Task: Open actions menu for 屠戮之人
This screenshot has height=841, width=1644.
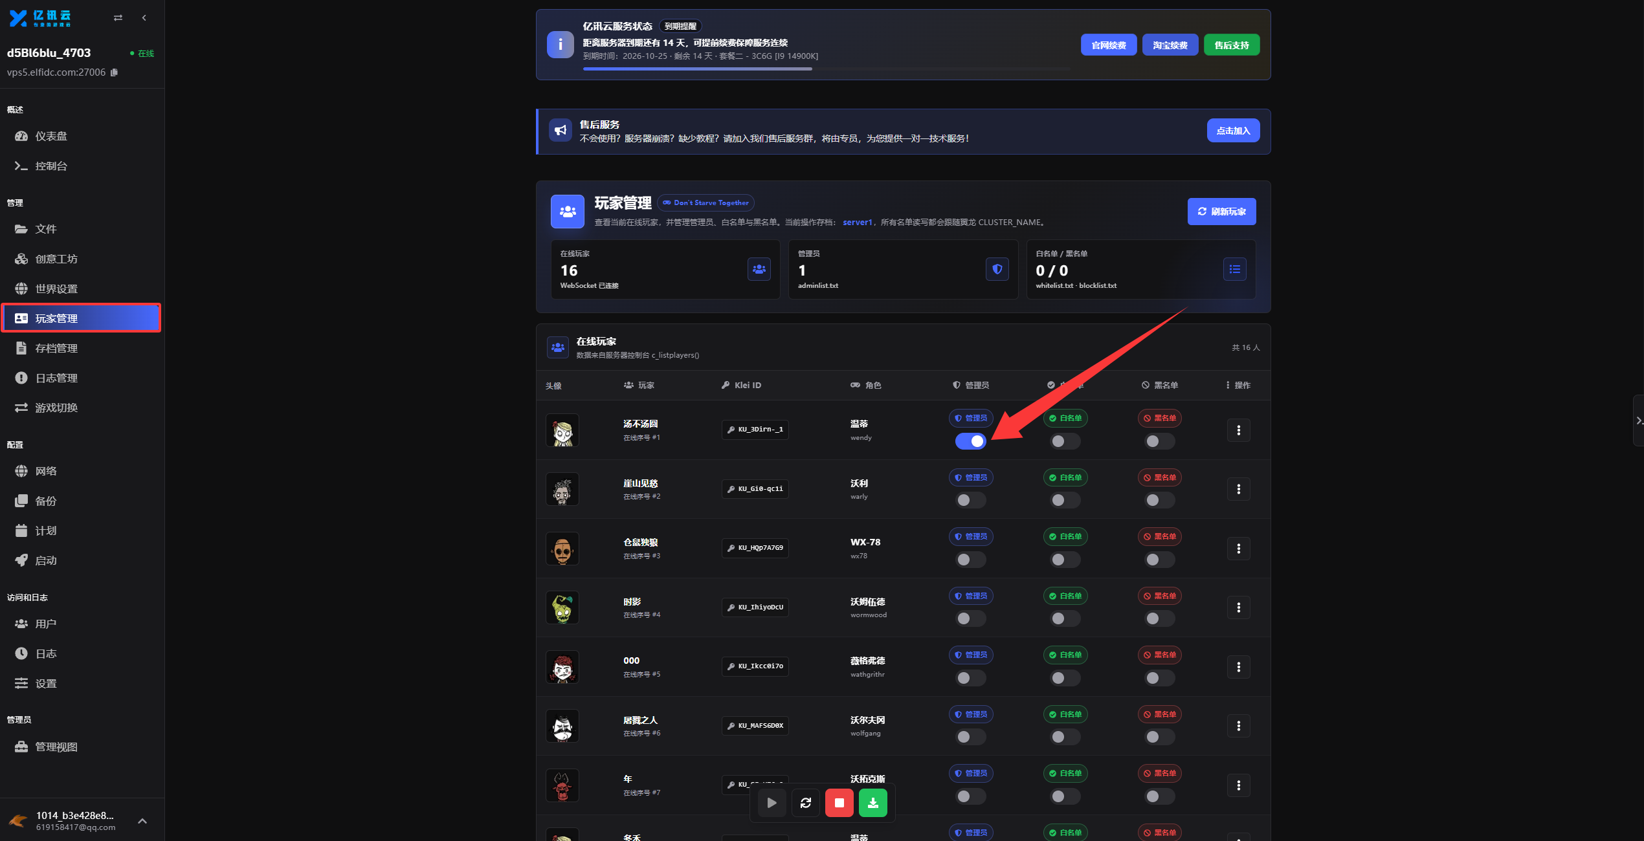Action: [x=1238, y=726]
